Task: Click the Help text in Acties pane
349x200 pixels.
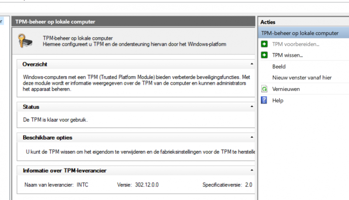Action: coord(277,100)
